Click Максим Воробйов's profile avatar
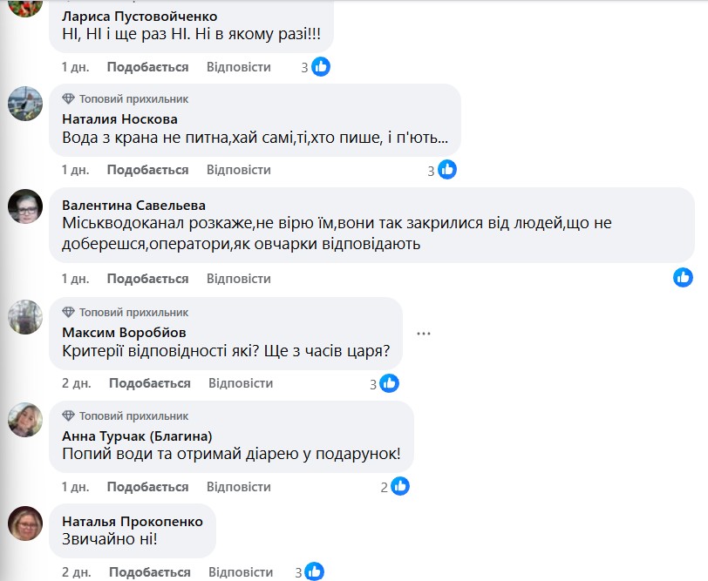708x581 pixels. coord(25,317)
